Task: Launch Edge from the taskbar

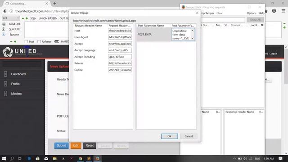Action: coord(29,158)
